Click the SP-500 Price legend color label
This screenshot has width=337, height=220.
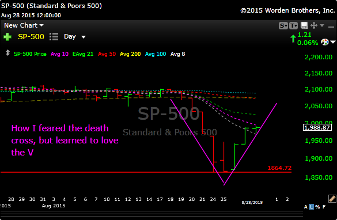tap(30, 54)
